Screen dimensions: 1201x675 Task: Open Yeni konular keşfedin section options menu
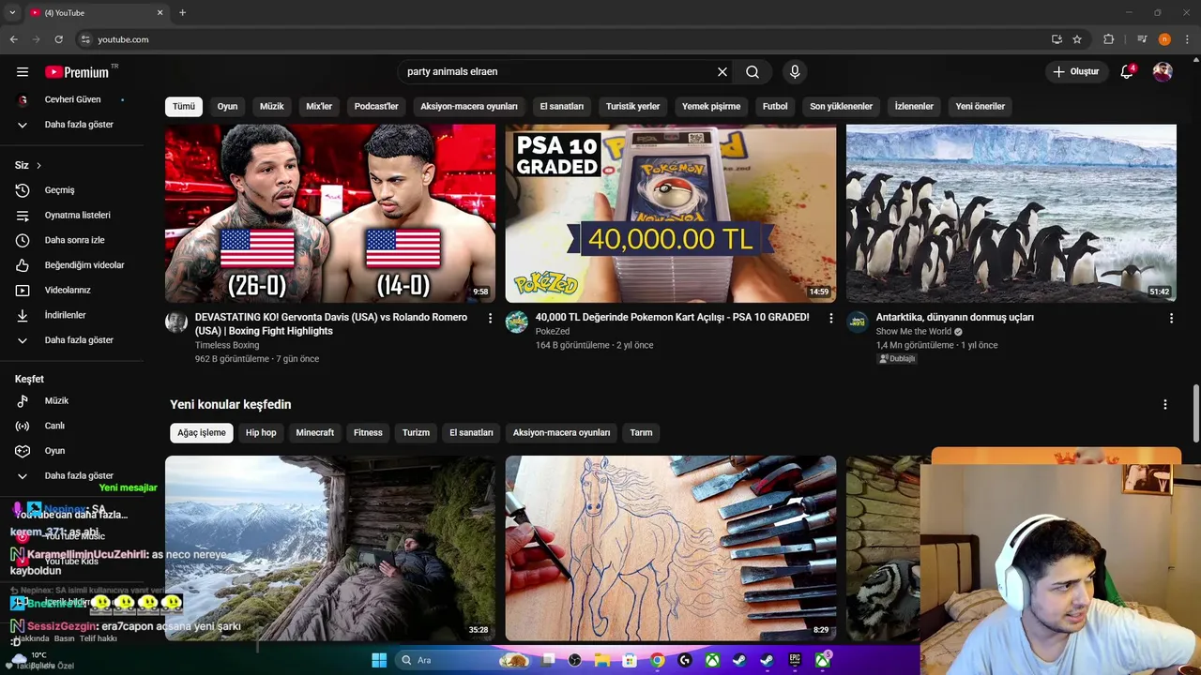point(1165,405)
